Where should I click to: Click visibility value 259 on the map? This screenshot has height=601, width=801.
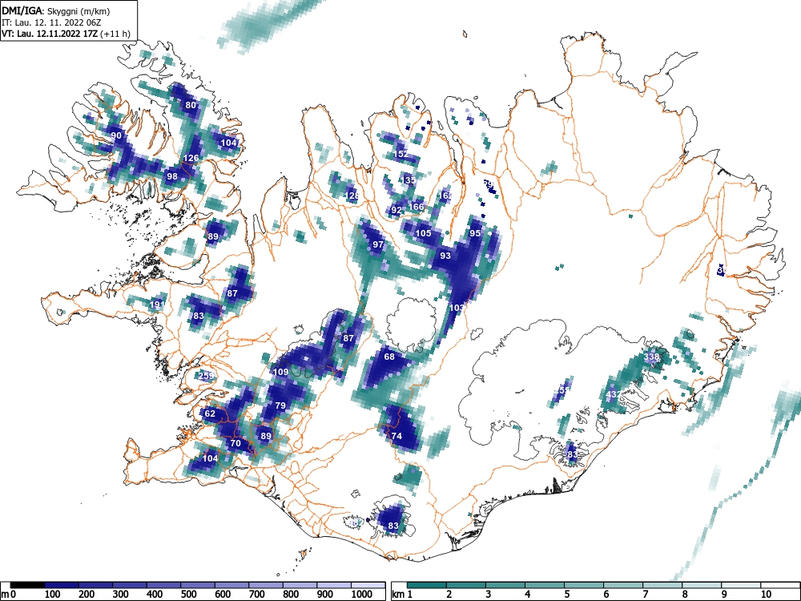click(x=206, y=376)
